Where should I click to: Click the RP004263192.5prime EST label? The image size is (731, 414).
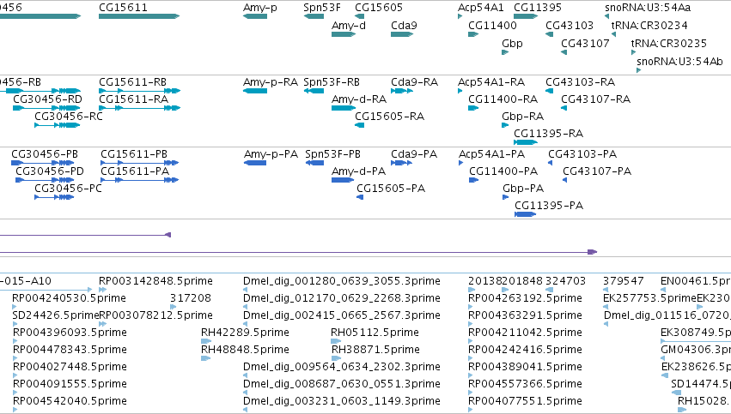pyautogui.click(x=525, y=298)
